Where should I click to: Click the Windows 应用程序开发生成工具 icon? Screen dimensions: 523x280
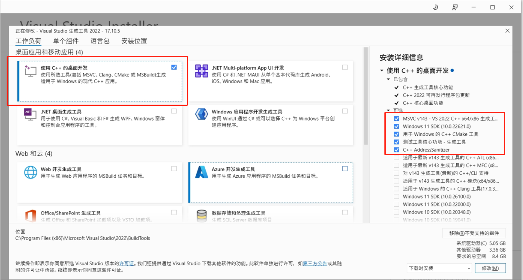pos(201,114)
